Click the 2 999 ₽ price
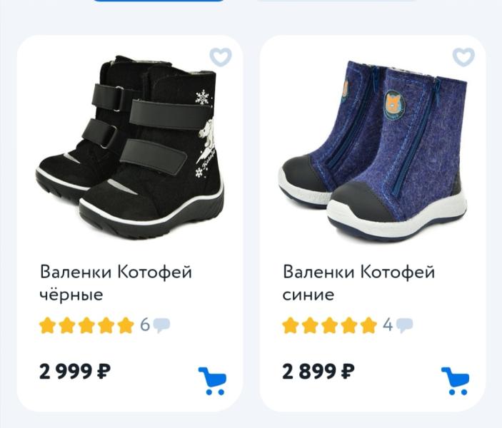The image size is (502, 428). click(75, 372)
